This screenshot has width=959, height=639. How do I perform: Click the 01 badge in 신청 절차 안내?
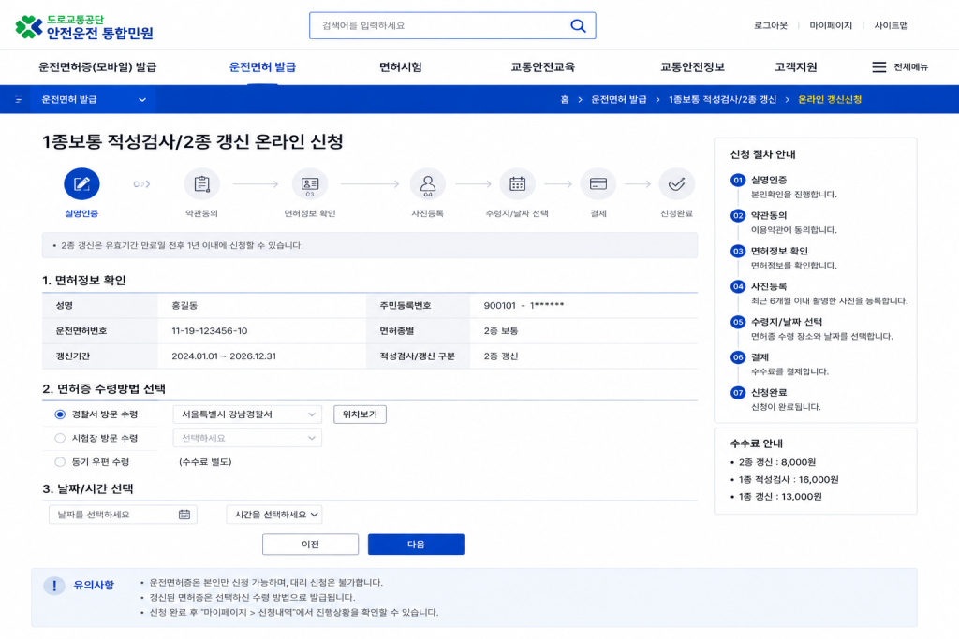click(x=738, y=181)
